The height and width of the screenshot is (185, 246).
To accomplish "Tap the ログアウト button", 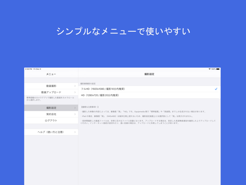I will [x=51, y=121].
